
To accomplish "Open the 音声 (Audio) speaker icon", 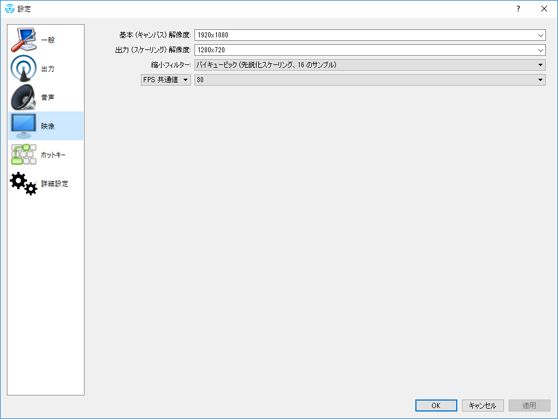I will (x=24, y=97).
